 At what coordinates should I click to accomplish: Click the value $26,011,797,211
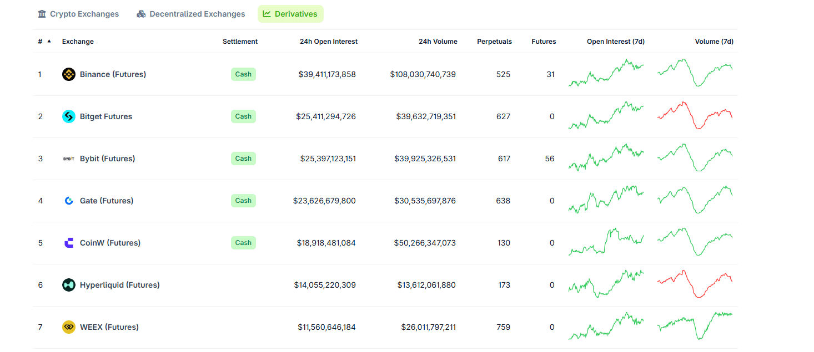coord(429,327)
